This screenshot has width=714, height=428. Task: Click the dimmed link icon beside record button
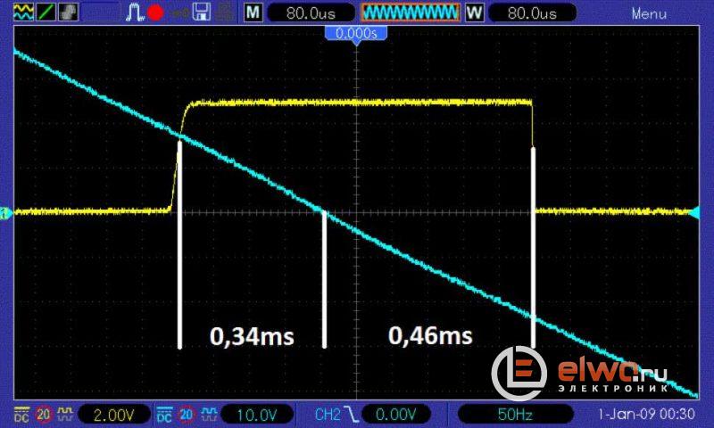click(x=179, y=13)
